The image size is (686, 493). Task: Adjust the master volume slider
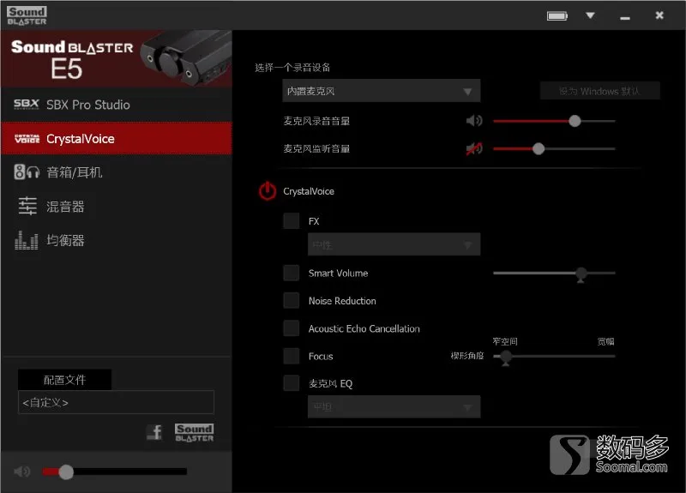[115, 472]
